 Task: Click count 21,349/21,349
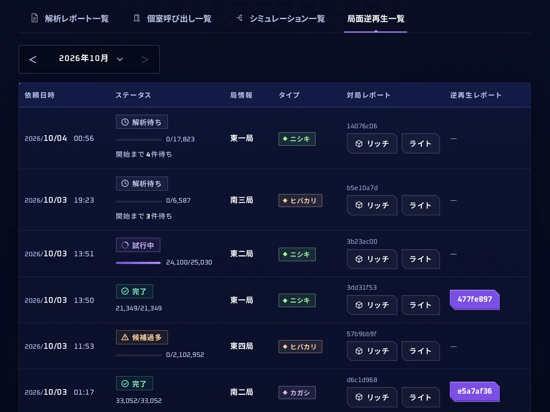(x=139, y=309)
